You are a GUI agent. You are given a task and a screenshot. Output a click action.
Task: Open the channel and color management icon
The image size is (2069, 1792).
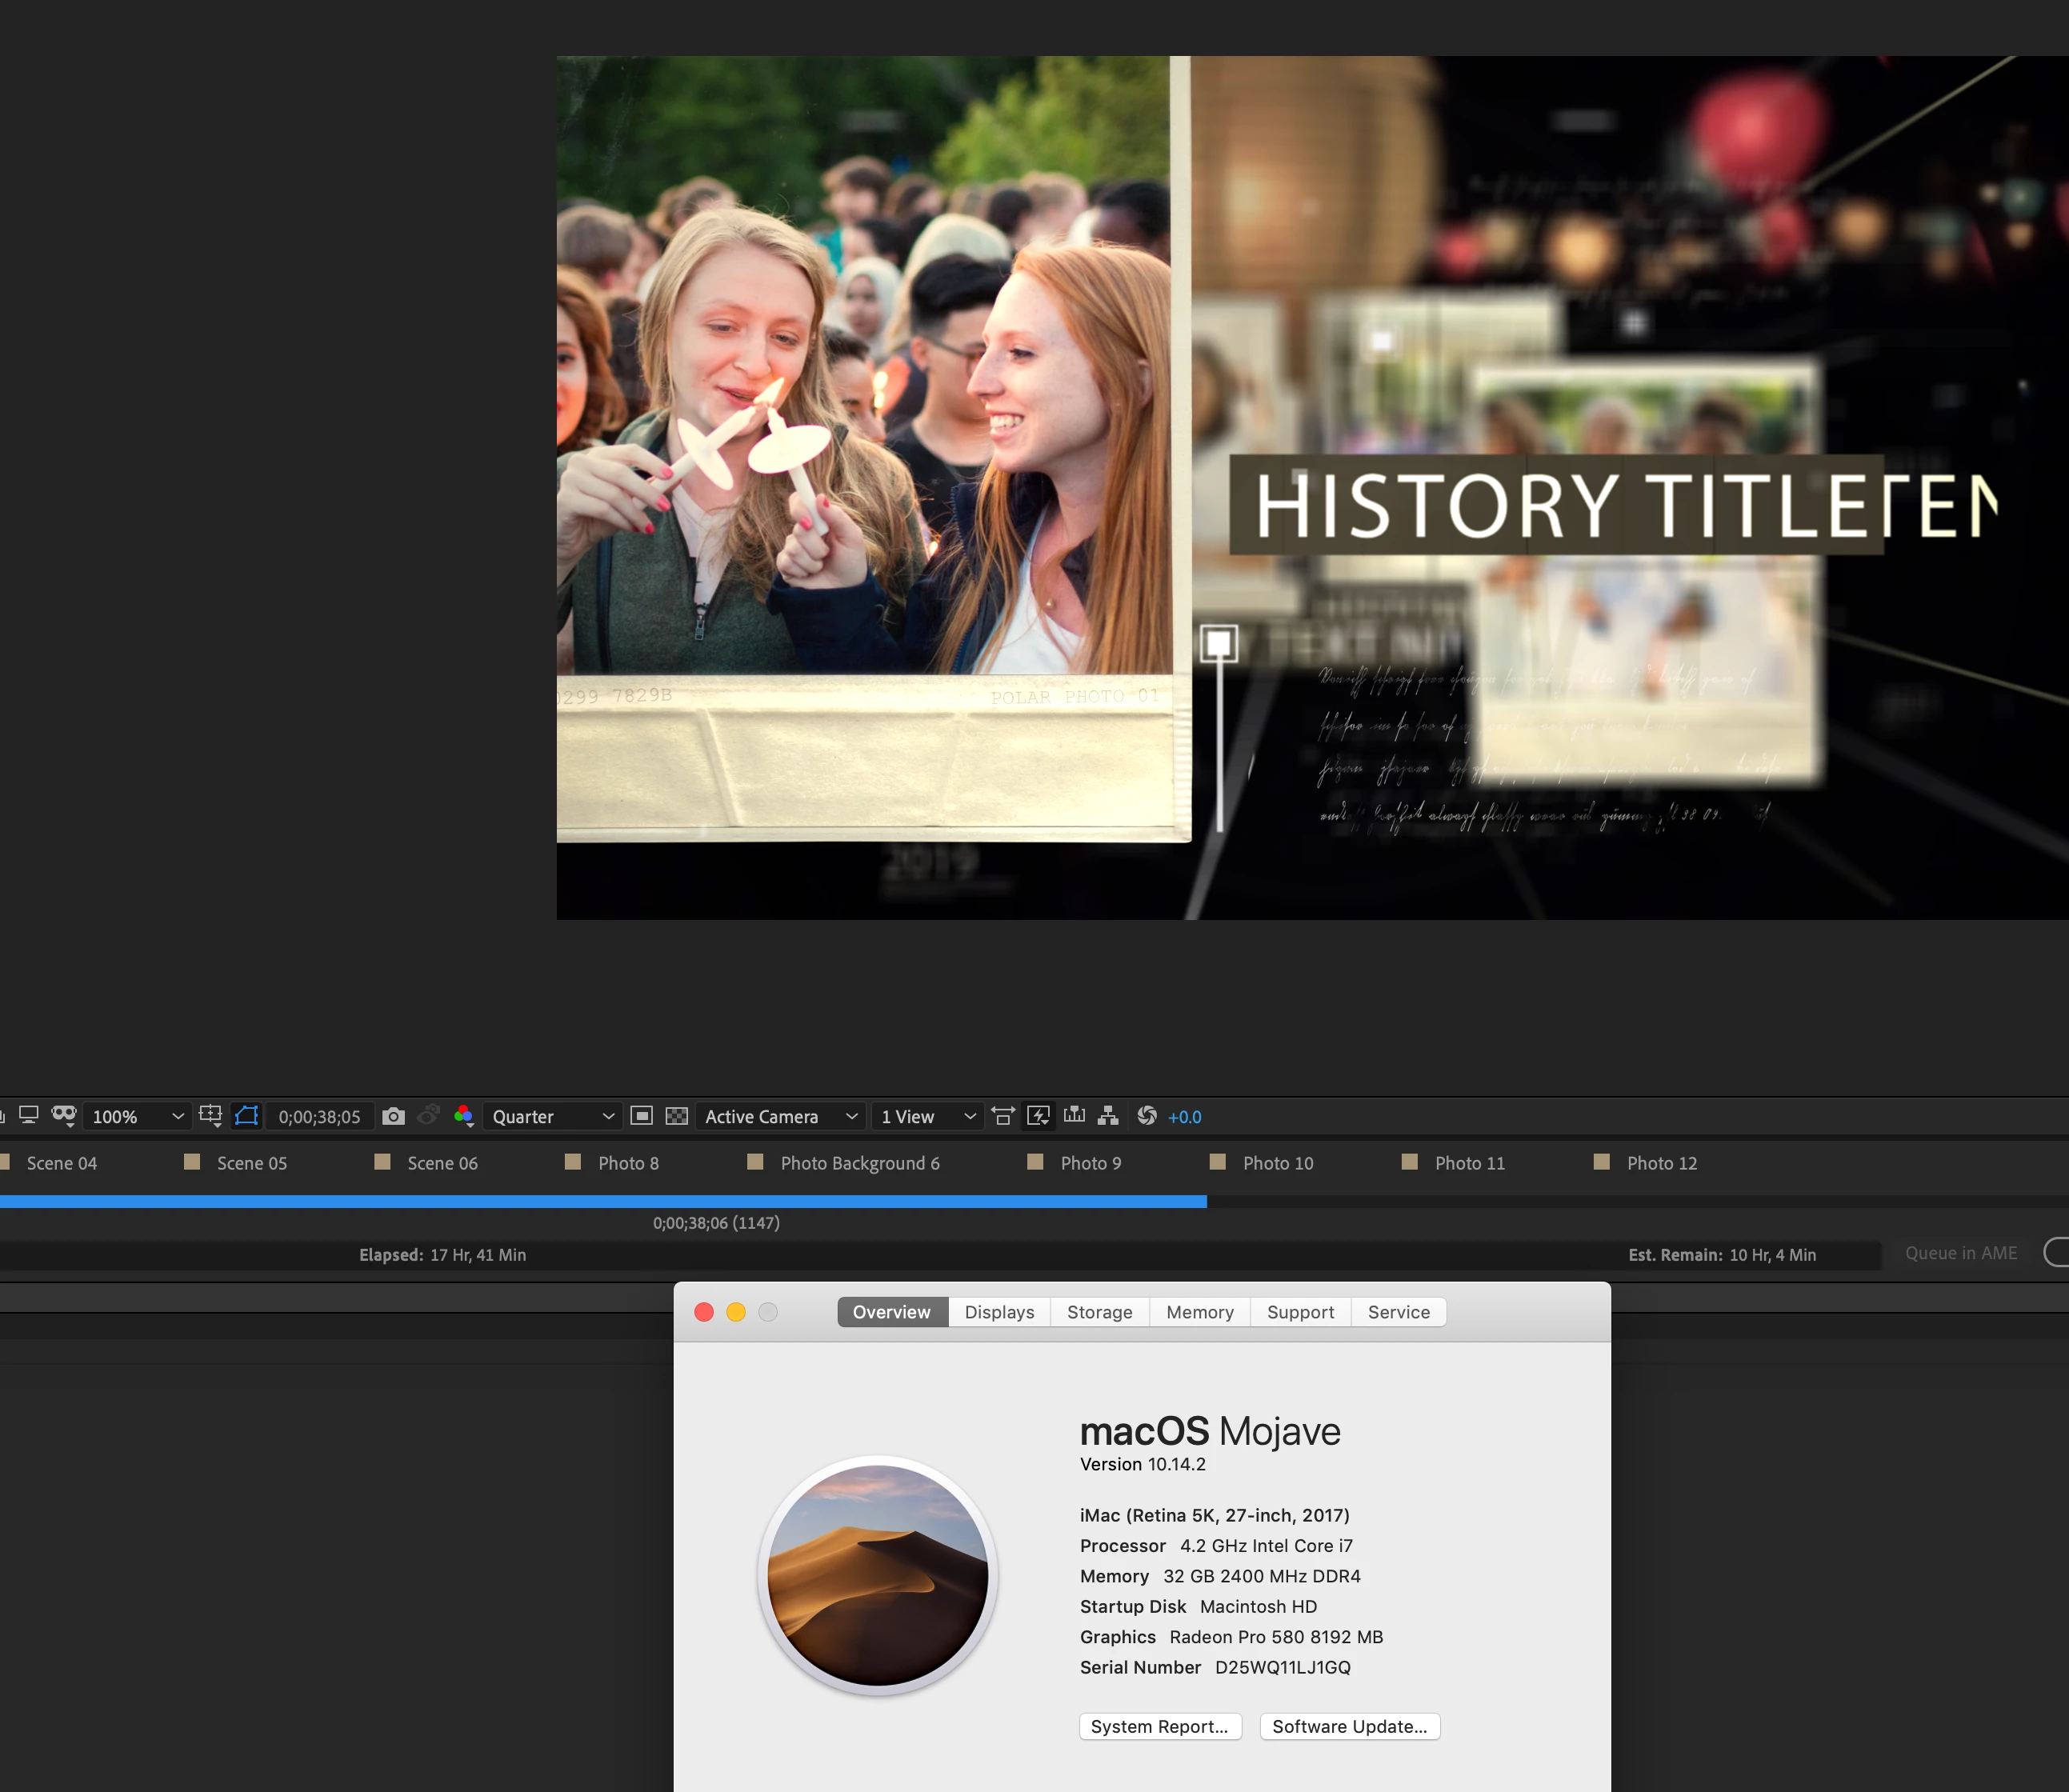click(x=464, y=1116)
